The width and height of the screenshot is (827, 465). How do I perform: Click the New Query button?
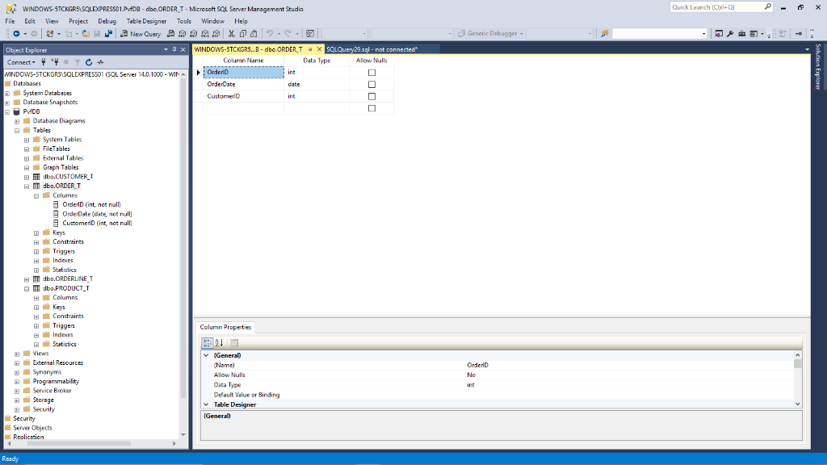pos(141,34)
